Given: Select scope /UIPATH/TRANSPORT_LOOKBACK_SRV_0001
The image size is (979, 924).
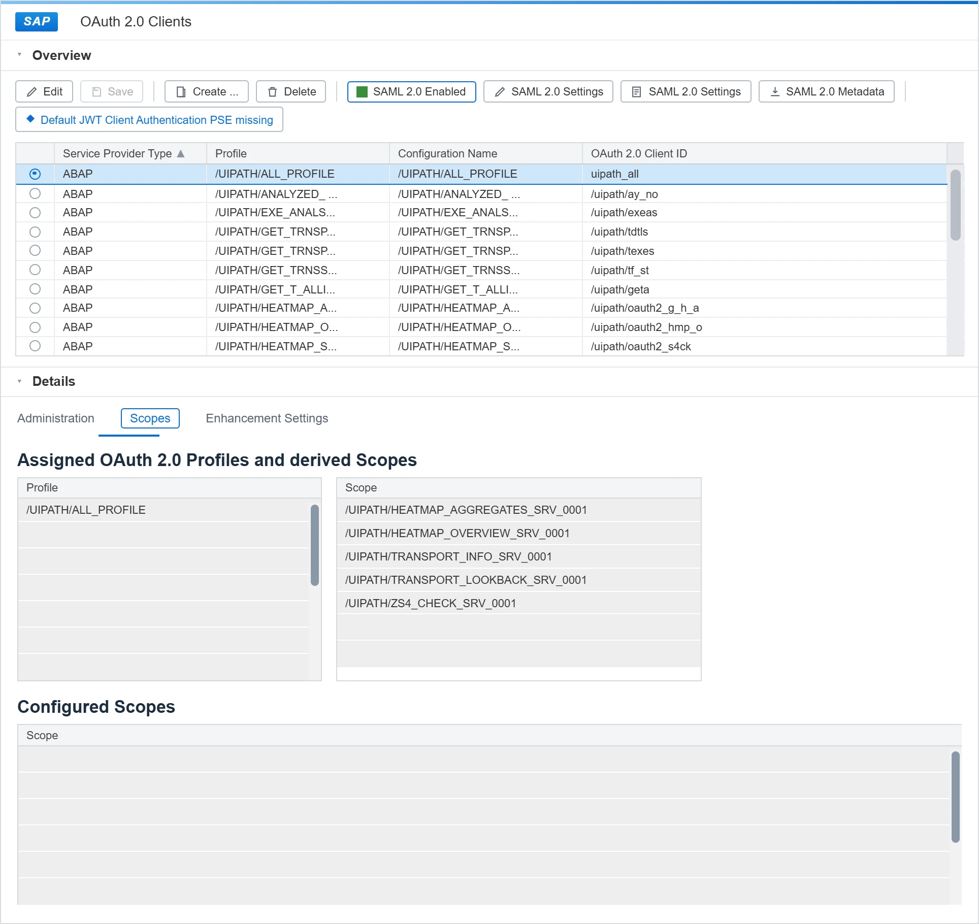Looking at the screenshot, I should coord(518,580).
